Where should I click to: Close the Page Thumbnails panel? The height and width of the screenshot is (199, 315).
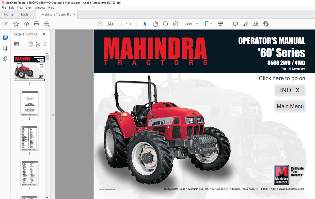44,34
